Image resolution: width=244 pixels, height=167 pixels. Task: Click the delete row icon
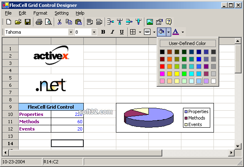129,22
